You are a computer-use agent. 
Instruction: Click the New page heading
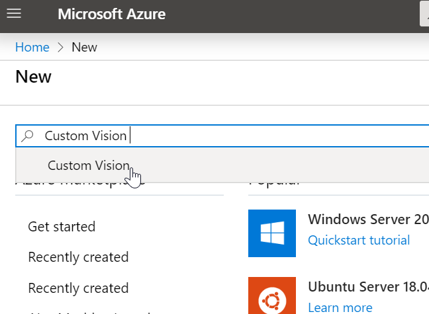33,77
